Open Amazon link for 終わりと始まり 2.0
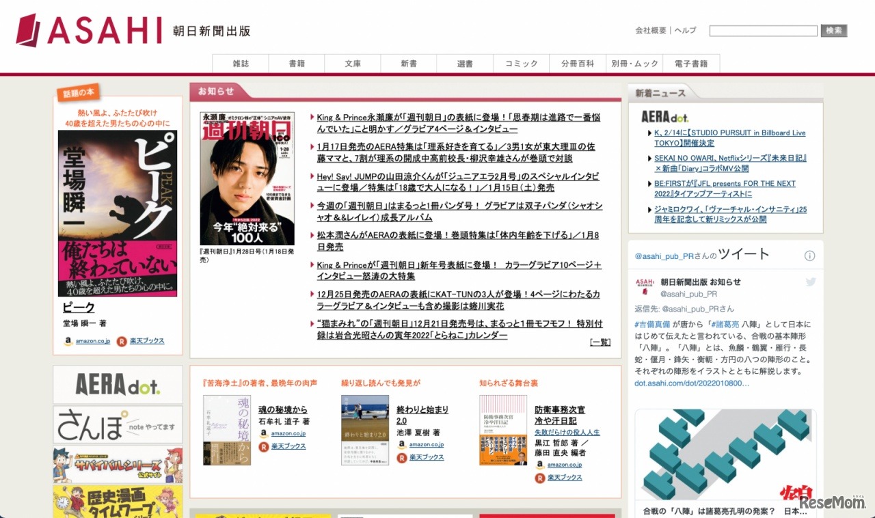Viewport: 875px width, 518px height. pos(426,445)
